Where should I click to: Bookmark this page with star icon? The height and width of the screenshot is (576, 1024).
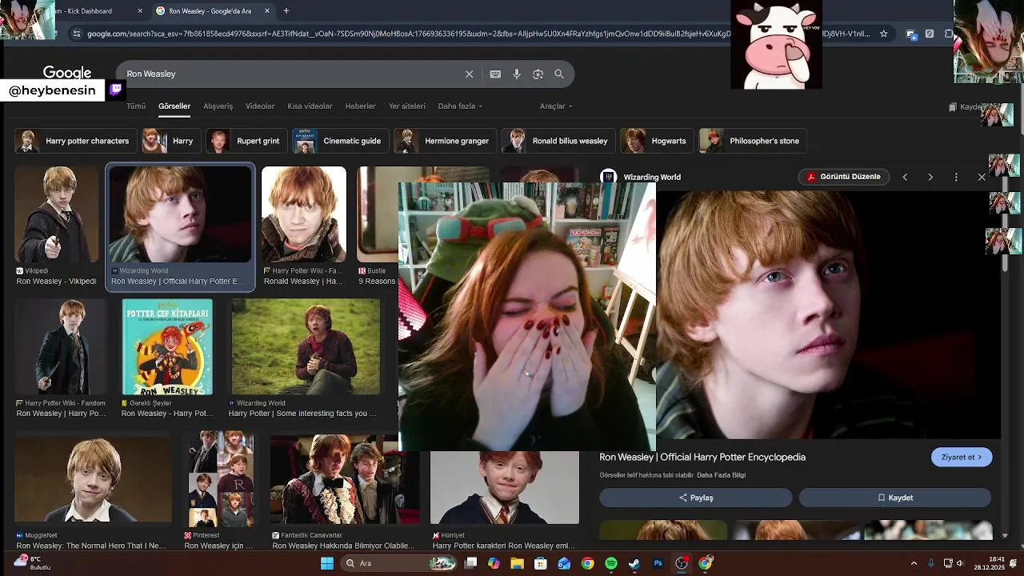pyautogui.click(x=883, y=34)
